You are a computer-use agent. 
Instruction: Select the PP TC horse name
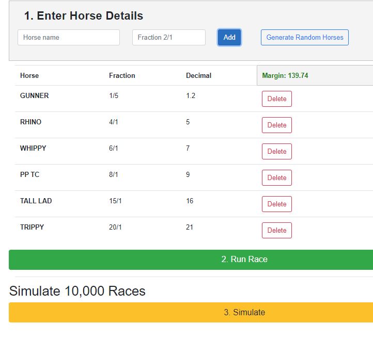click(x=30, y=174)
